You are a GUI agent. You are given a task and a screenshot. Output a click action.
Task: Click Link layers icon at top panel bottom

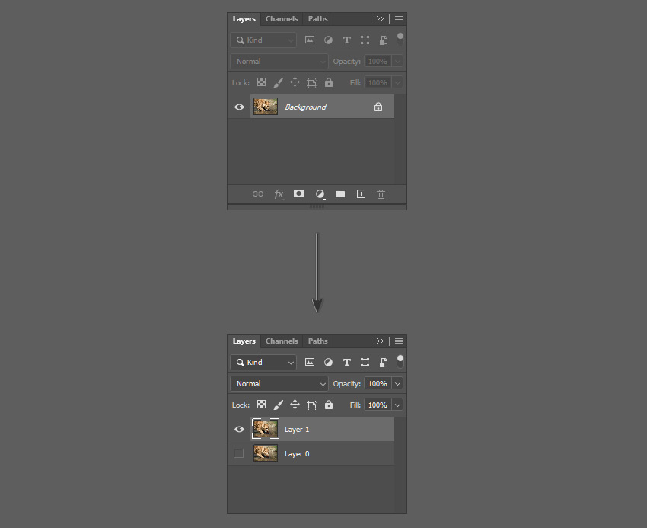point(258,194)
